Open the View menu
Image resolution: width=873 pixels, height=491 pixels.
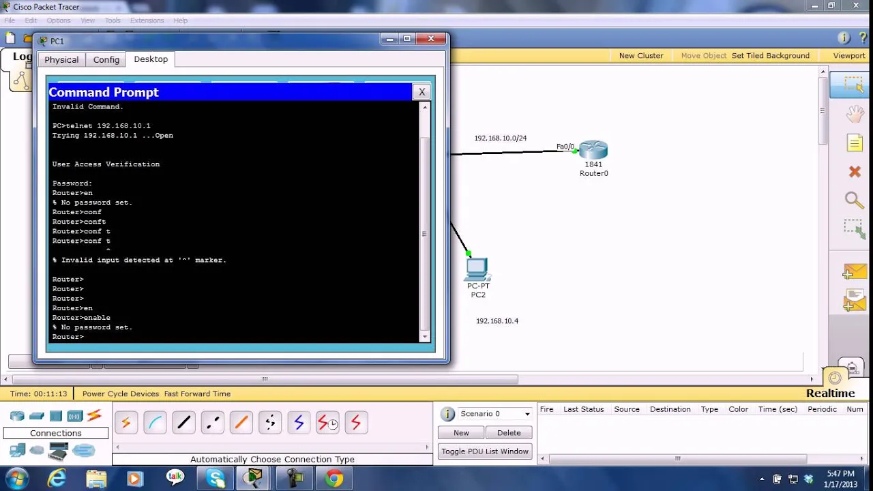[88, 20]
